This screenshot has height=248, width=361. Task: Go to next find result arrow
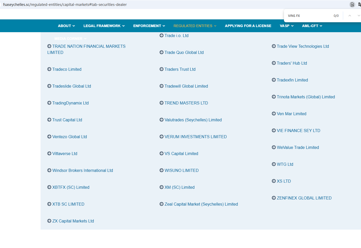coord(358,16)
